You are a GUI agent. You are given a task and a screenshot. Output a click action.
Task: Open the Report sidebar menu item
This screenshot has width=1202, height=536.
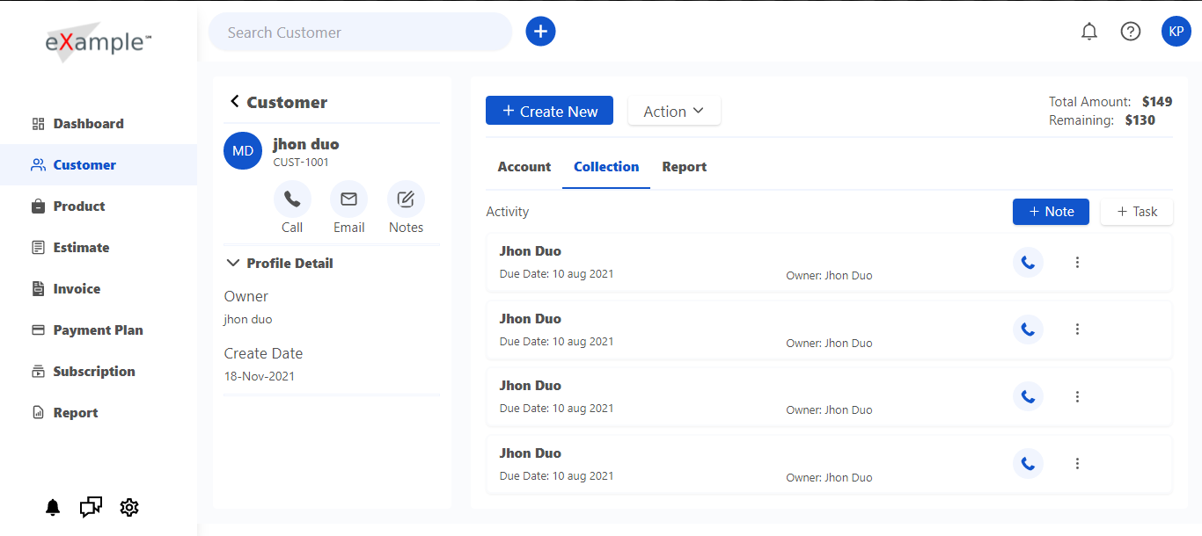click(99, 413)
